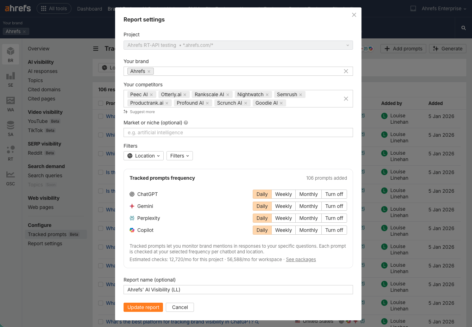Viewport: 472px width, 327px height.
Task: Click the search magnifier icon top right
Action: point(463,27)
